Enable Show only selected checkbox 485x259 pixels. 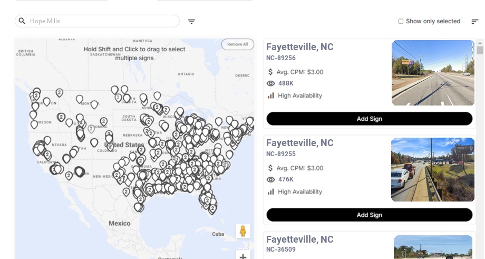401,22
